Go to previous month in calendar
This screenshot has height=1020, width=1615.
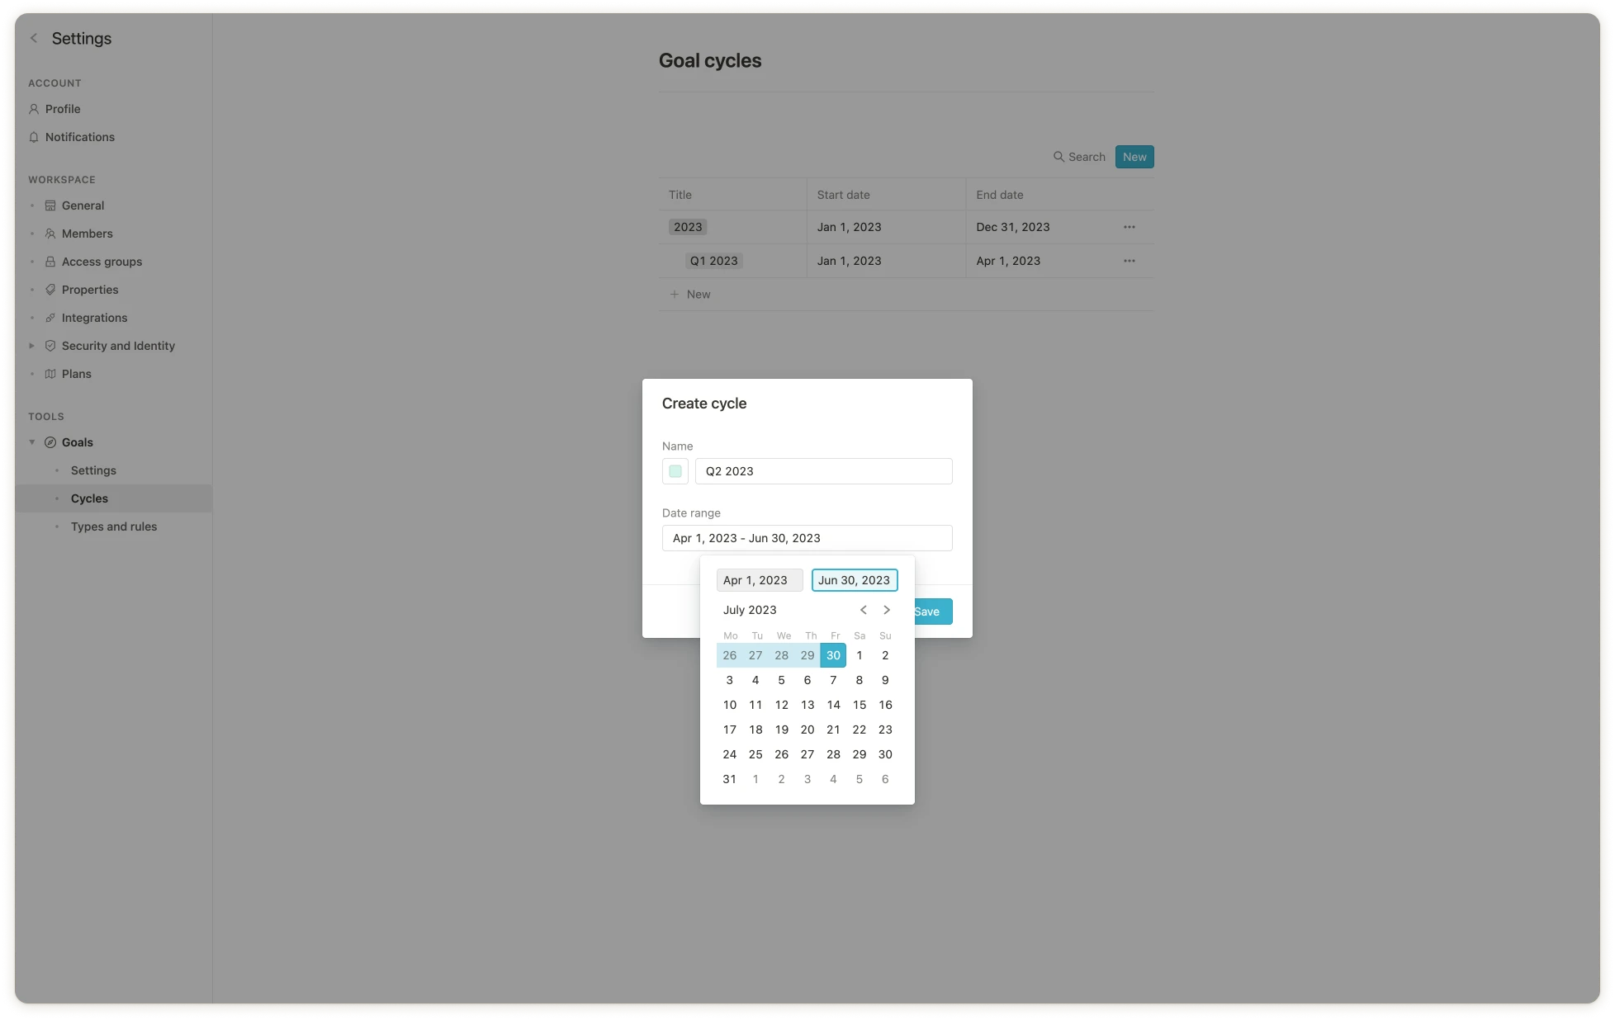pyautogui.click(x=864, y=610)
